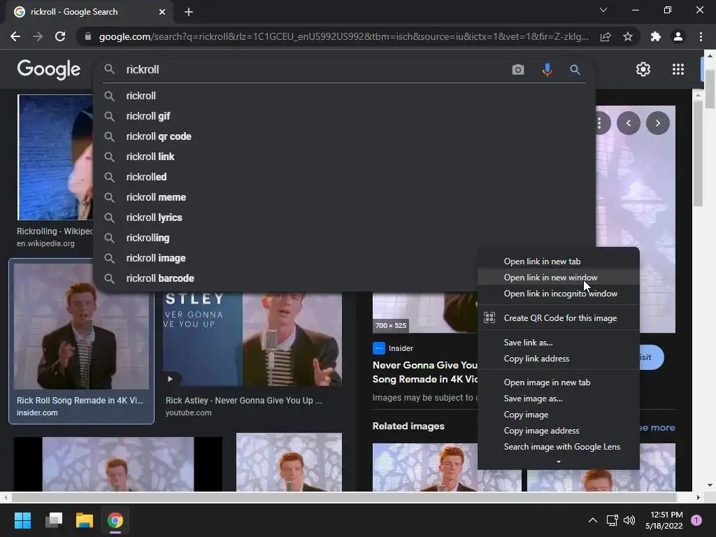Image resolution: width=716 pixels, height=537 pixels.
Task: Open Task View on taskbar
Action: point(54,520)
